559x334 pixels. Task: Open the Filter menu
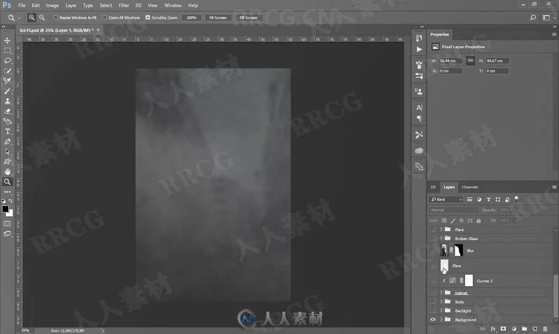[x=124, y=5]
